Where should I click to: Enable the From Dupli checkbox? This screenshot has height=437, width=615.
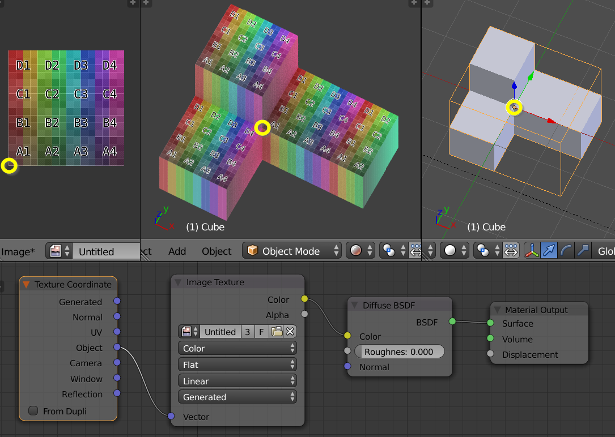tap(33, 411)
